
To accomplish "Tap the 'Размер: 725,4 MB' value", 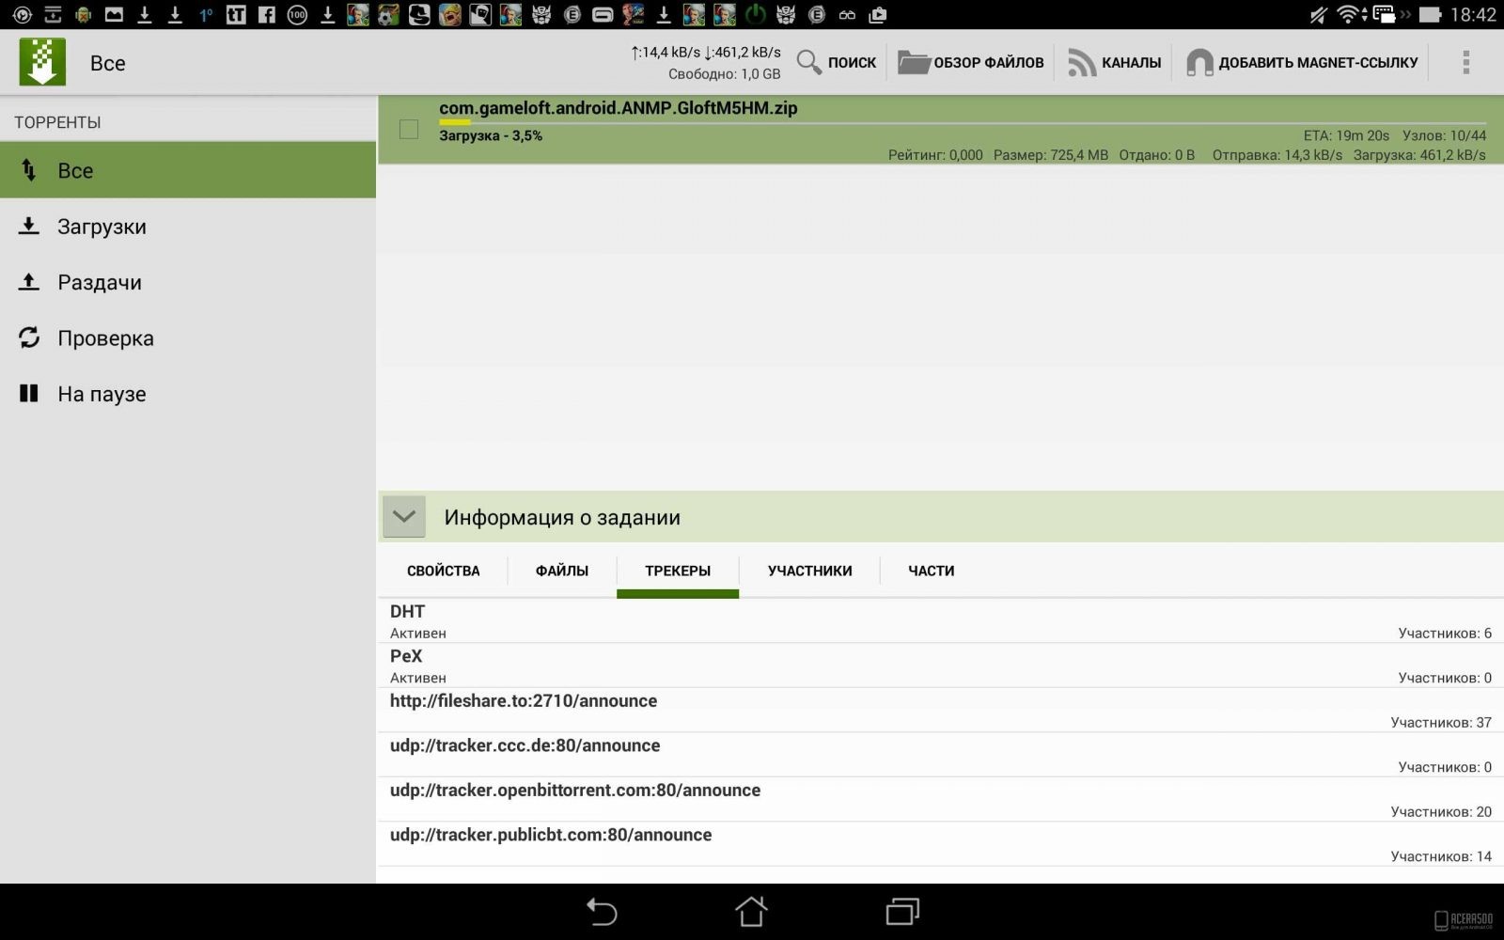I will [x=1050, y=155].
